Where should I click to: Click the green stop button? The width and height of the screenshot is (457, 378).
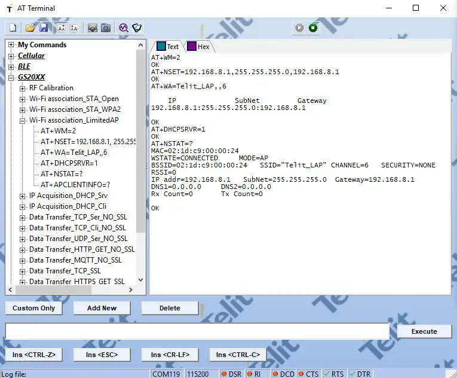click(313, 28)
